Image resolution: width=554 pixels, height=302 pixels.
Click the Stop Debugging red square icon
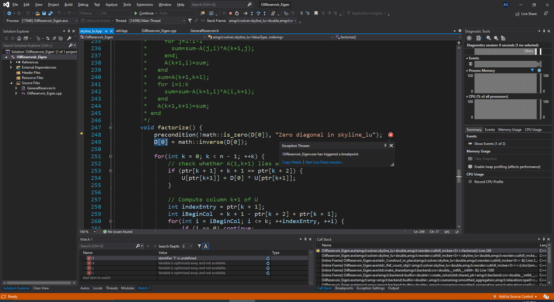click(231, 13)
